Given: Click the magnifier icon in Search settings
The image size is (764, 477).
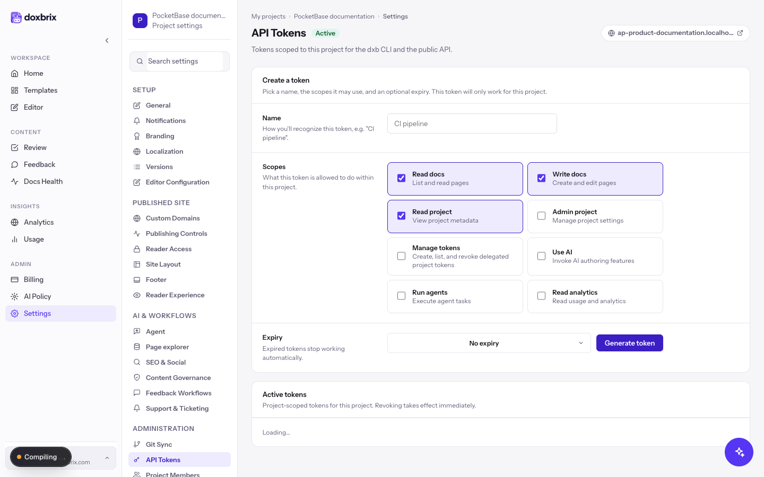Looking at the screenshot, I should pyautogui.click(x=140, y=61).
